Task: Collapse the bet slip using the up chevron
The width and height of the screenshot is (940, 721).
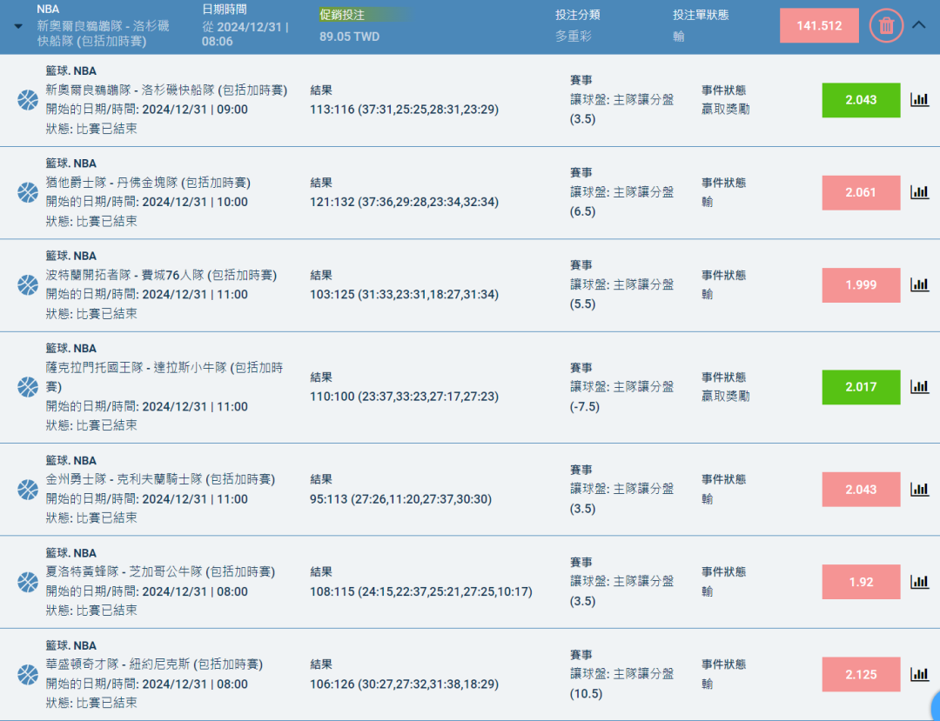Action: 919,25
